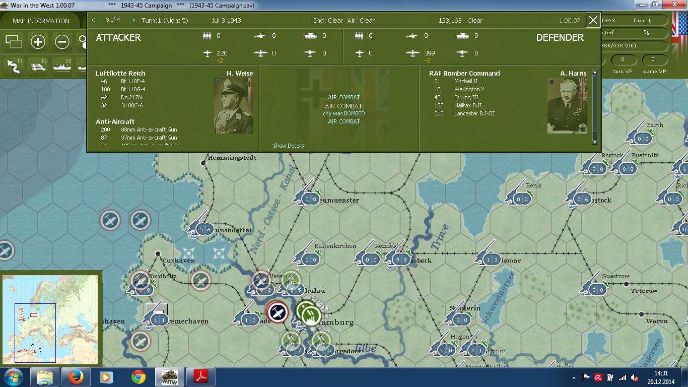688x387 pixels.
Task: Click the minimap overview of Europe
Action: 51,319
